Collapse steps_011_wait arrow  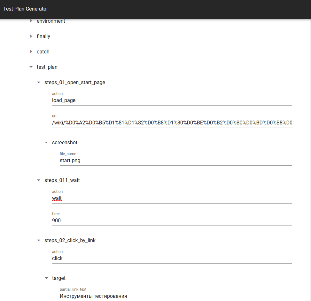click(39, 180)
